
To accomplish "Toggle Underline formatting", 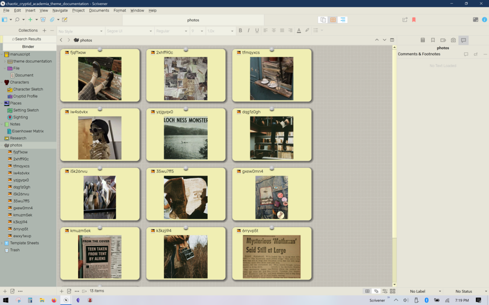I will (257, 31).
